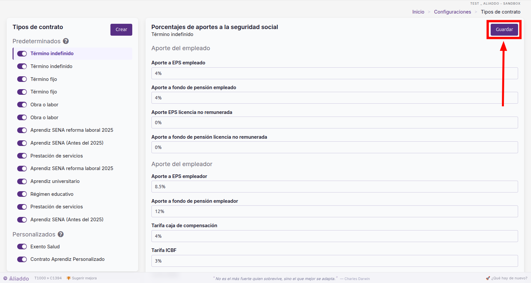Disable the Régimen educativo switch
The height and width of the screenshot is (283, 531).
(22, 194)
